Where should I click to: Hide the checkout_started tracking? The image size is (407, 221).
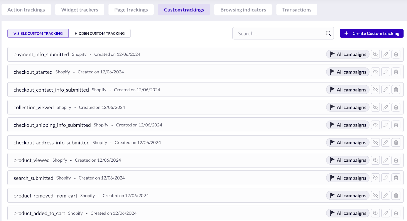click(x=375, y=72)
